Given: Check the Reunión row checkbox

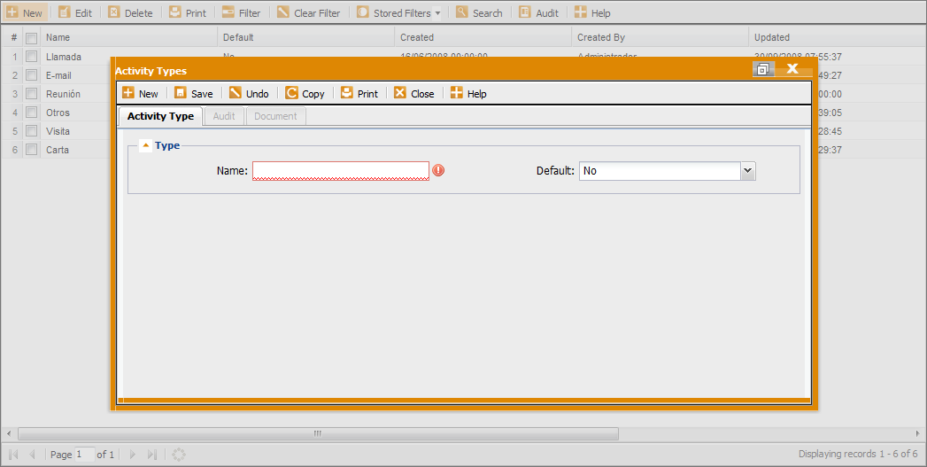Looking at the screenshot, I should (x=31, y=94).
